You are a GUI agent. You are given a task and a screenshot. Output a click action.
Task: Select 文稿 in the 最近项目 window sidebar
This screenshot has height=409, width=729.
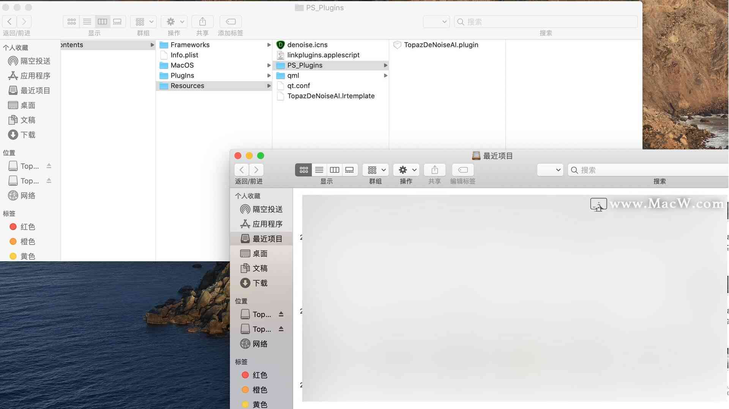[261, 268]
